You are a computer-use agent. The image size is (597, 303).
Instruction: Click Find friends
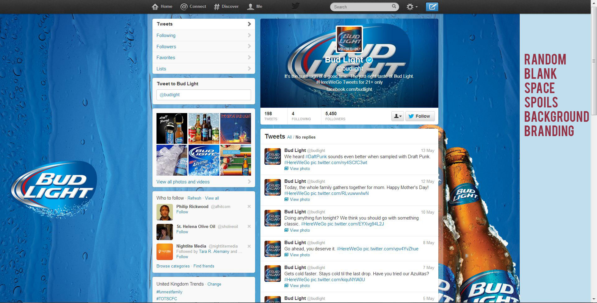(x=204, y=266)
